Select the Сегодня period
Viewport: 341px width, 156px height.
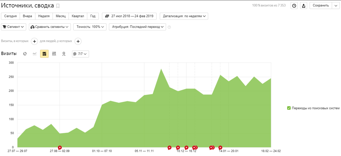click(x=11, y=16)
